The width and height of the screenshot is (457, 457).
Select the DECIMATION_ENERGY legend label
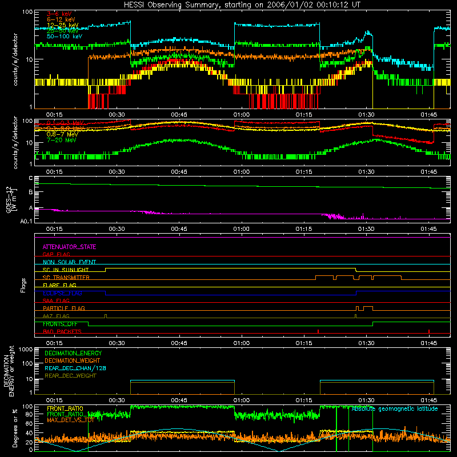pos(73,353)
